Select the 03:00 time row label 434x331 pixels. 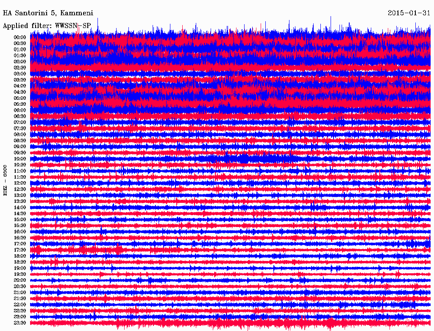pos(20,73)
